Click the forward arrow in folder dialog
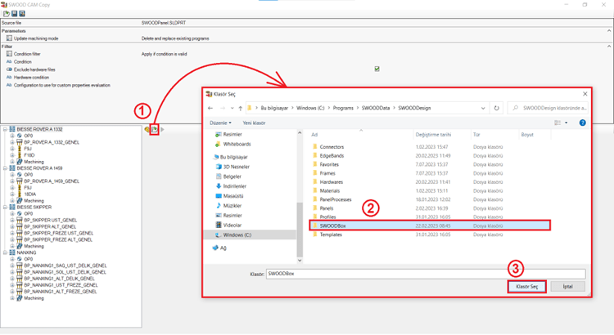Image resolution: width=614 pixels, height=335 pixels. pos(222,109)
